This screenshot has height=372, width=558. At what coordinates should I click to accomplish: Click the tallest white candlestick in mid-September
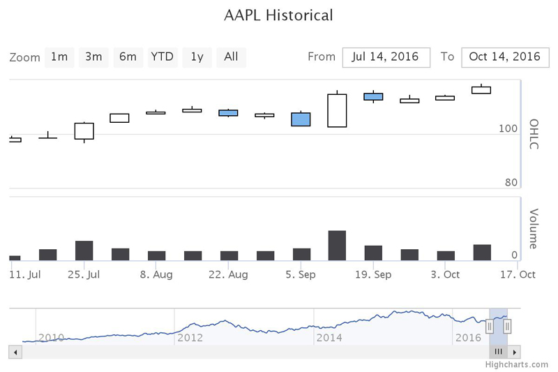[337, 110]
